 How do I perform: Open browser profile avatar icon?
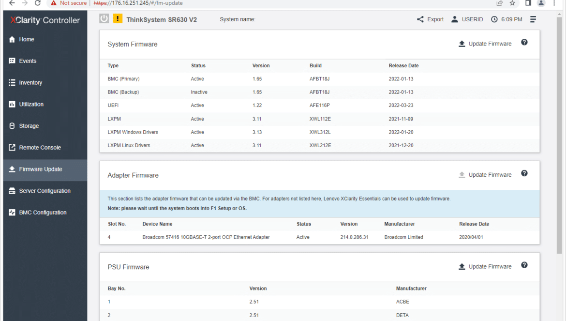point(541,3)
